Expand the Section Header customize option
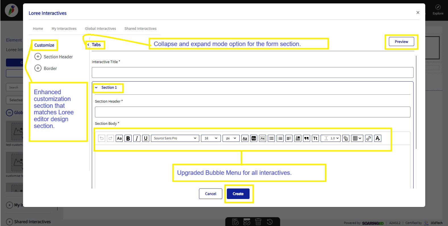The width and height of the screenshot is (448, 226). tap(38, 57)
